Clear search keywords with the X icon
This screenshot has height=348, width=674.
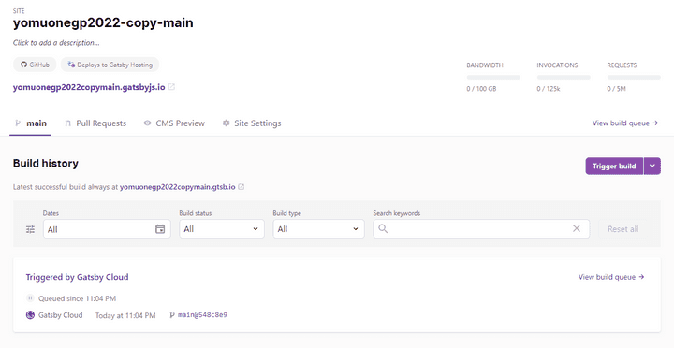(x=577, y=228)
